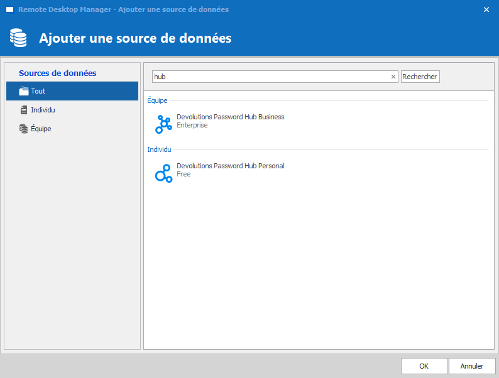Cancel the dialog with Annuler
This screenshot has width=499, height=378.
point(472,366)
